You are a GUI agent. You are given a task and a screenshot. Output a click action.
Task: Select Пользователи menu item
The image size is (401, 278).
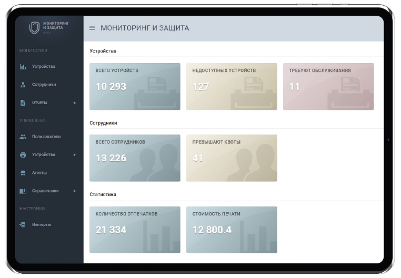pyautogui.click(x=46, y=137)
